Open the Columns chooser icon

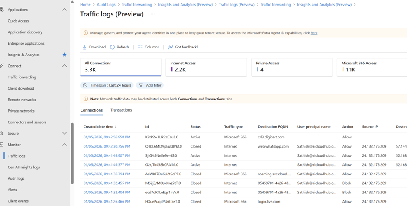click(140, 47)
